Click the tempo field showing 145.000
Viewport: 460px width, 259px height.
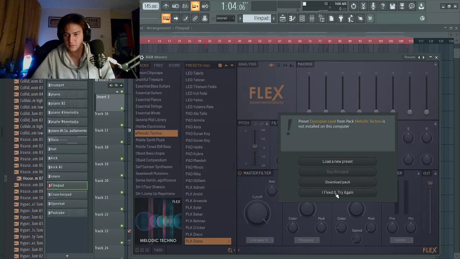click(x=151, y=6)
